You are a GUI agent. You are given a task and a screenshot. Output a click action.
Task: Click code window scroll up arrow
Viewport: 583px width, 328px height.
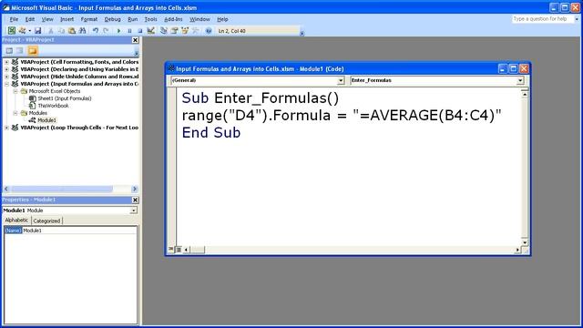525,95
